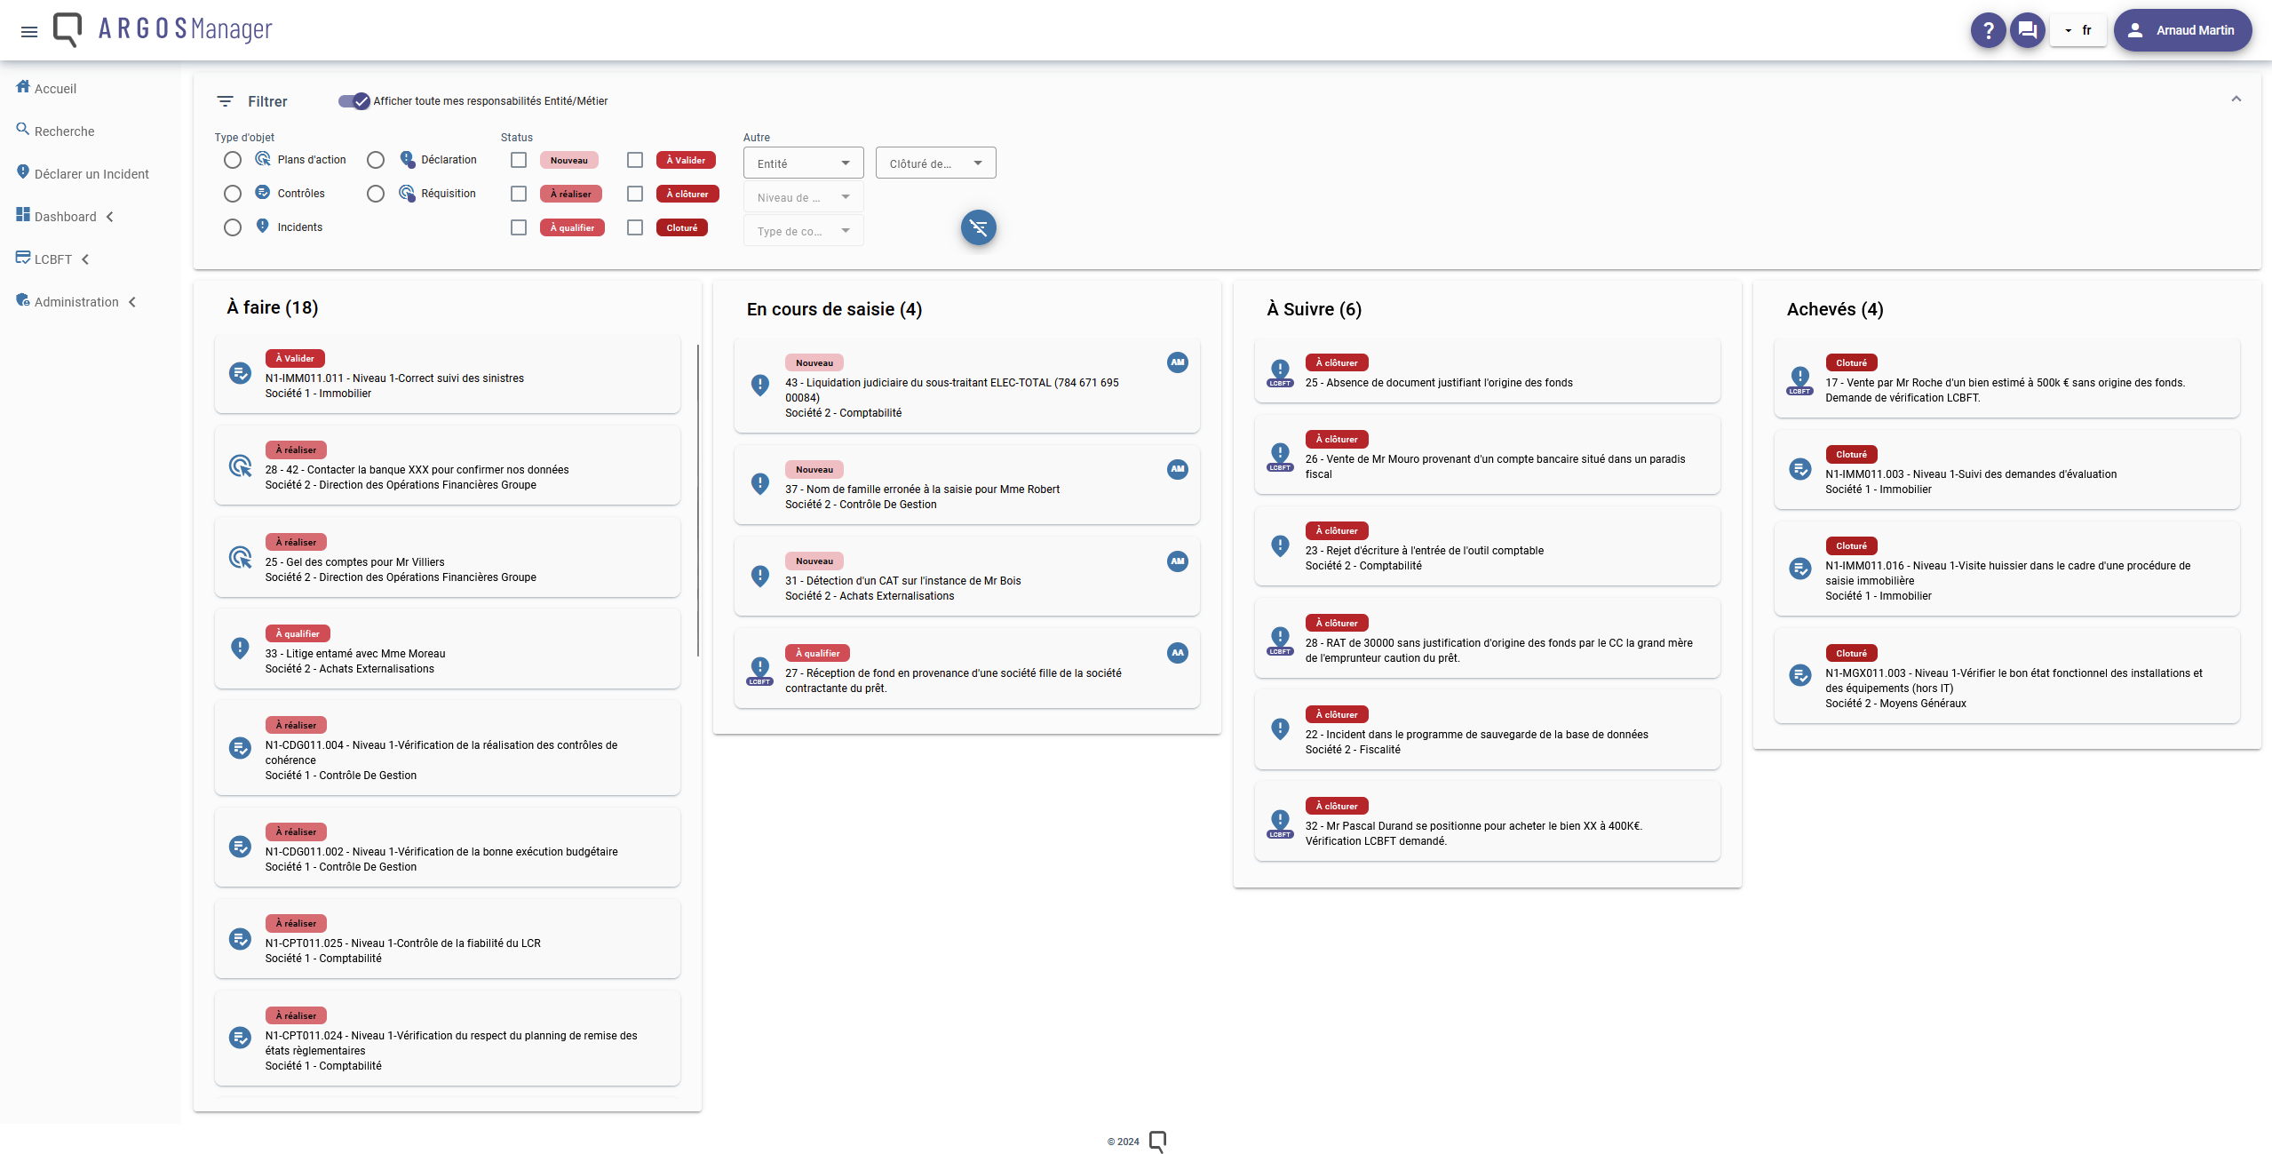Click the À clôturer dark red chip in filters
Screen dimensions: 2272x1154
click(687, 194)
